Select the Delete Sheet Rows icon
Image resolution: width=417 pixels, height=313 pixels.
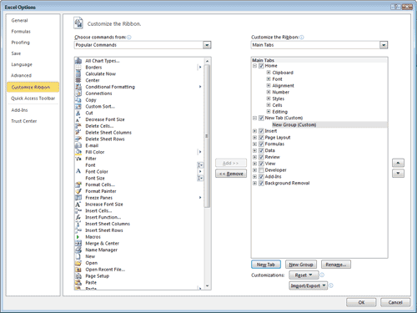[x=78, y=139]
